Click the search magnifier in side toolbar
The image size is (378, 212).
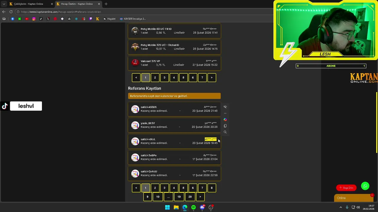point(225,132)
